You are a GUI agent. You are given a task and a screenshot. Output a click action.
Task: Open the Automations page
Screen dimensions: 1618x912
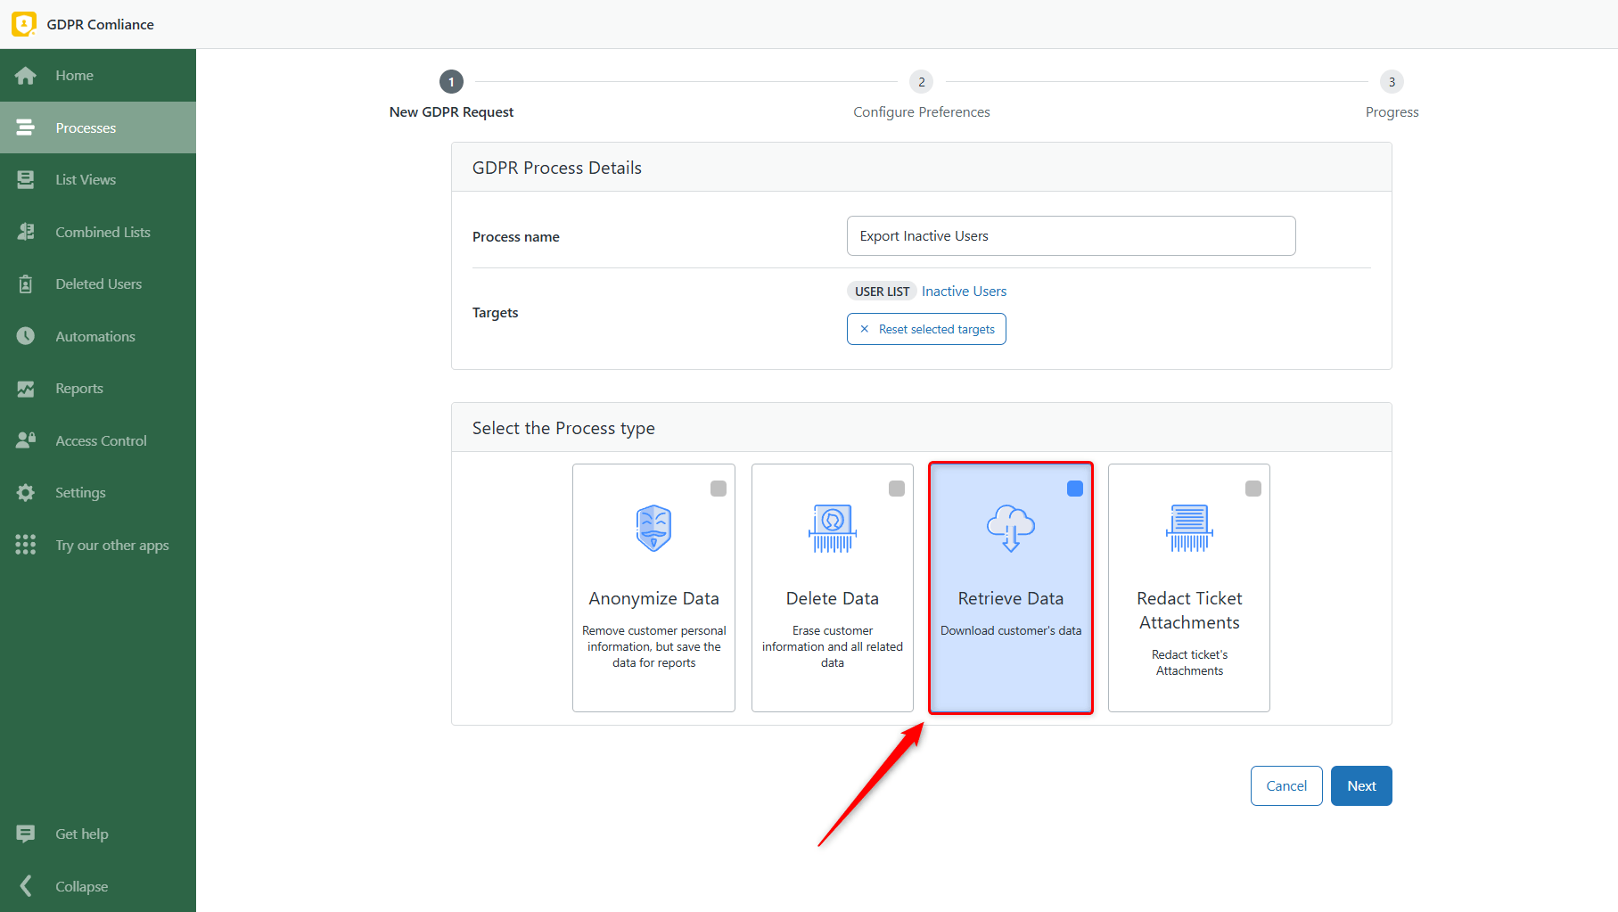coord(98,336)
